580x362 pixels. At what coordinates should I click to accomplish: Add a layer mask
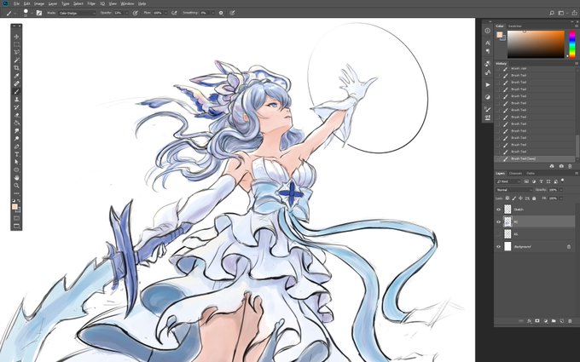(537, 321)
